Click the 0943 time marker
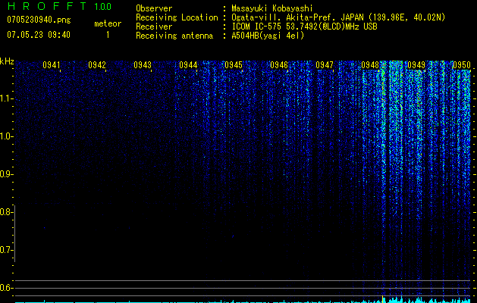 pos(143,65)
